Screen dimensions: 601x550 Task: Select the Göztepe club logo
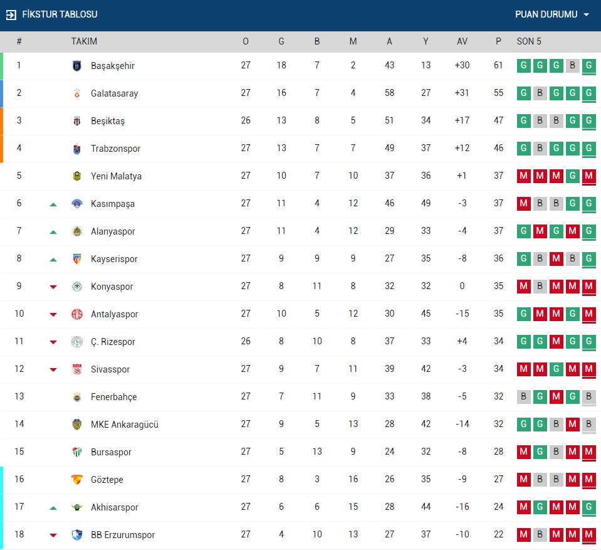(x=77, y=480)
